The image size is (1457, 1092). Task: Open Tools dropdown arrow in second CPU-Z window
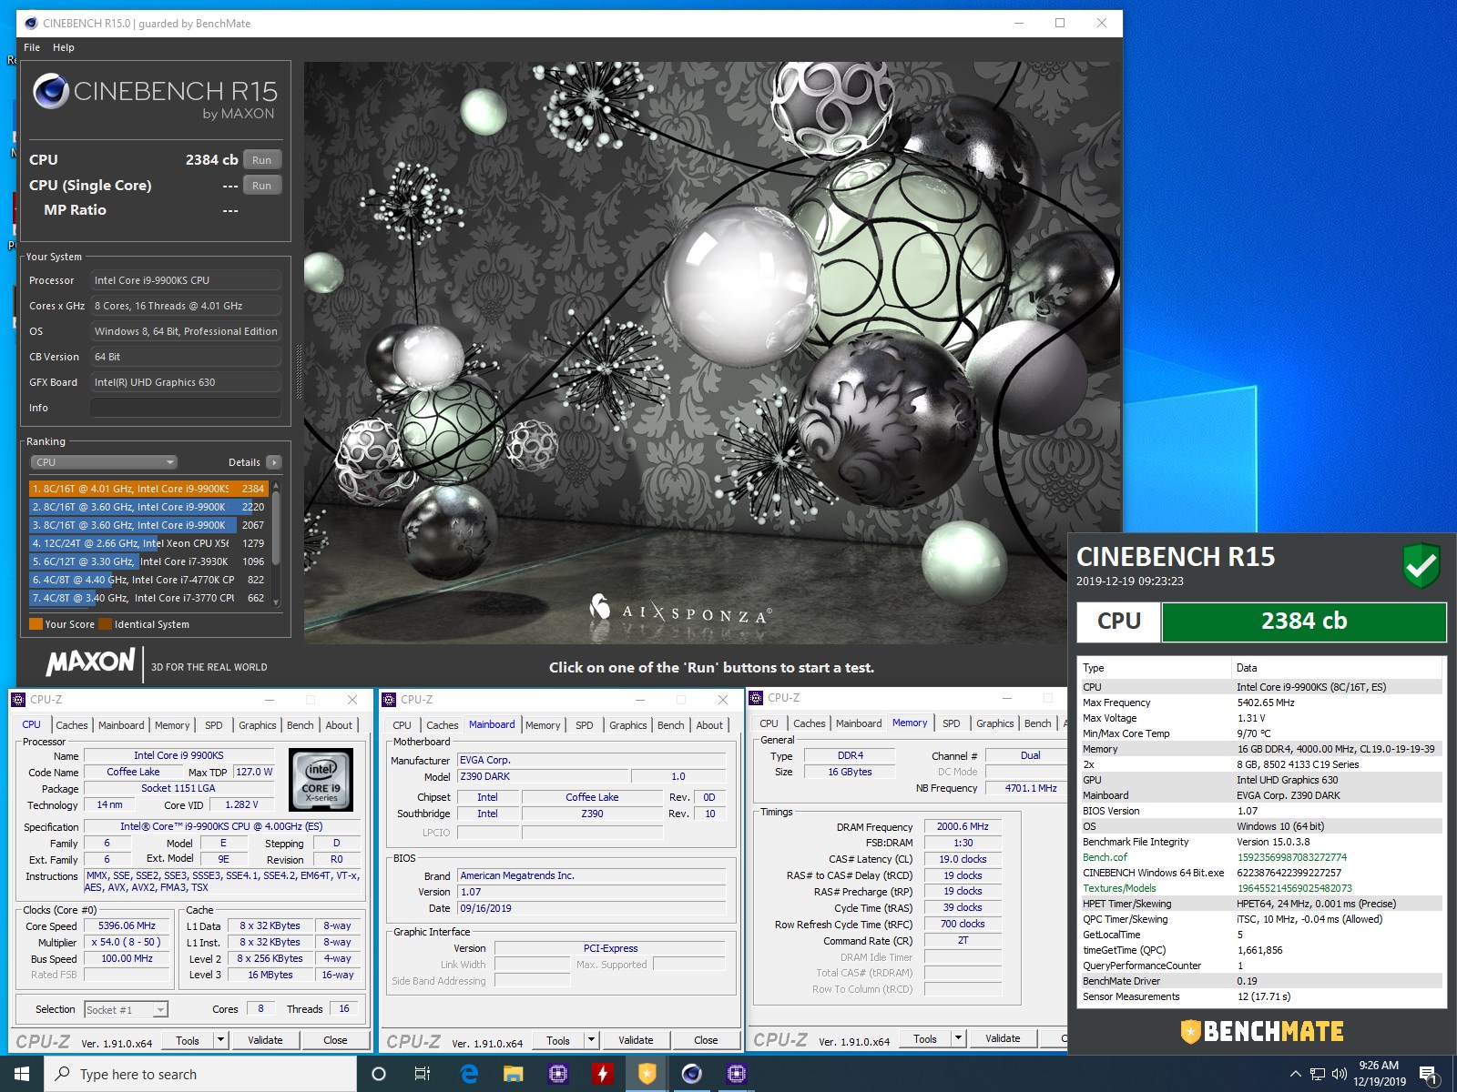591,1040
